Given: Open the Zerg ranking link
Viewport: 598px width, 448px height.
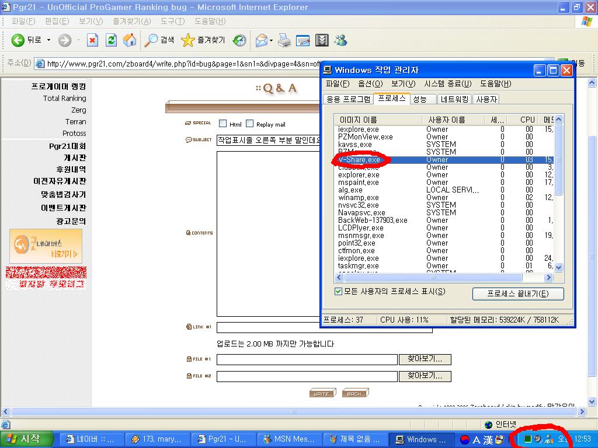Looking at the screenshot, I should click(x=79, y=110).
